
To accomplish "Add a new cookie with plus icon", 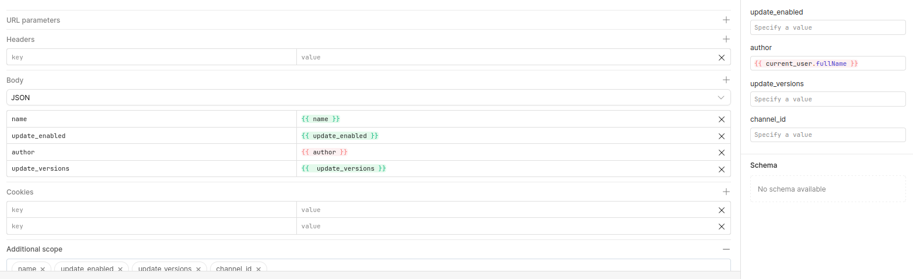I will [x=726, y=192].
